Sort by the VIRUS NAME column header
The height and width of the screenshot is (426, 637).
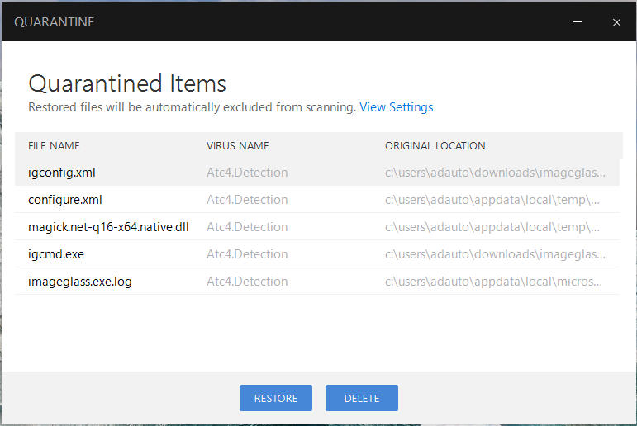tap(238, 146)
